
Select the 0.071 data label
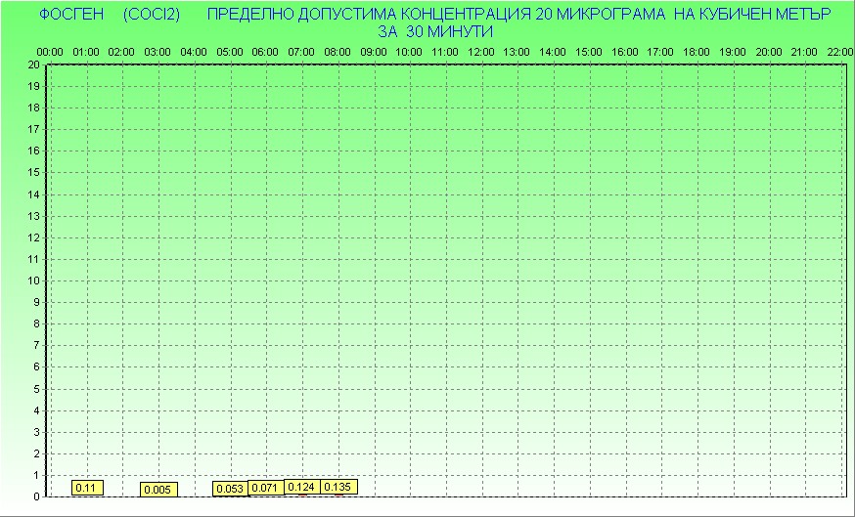click(x=266, y=488)
